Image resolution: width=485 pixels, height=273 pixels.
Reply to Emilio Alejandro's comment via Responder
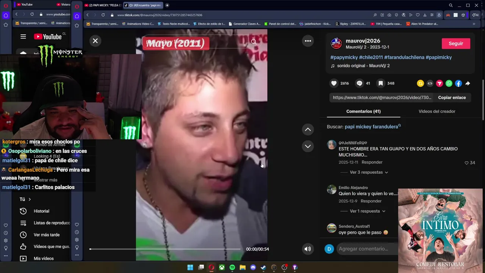371,201
